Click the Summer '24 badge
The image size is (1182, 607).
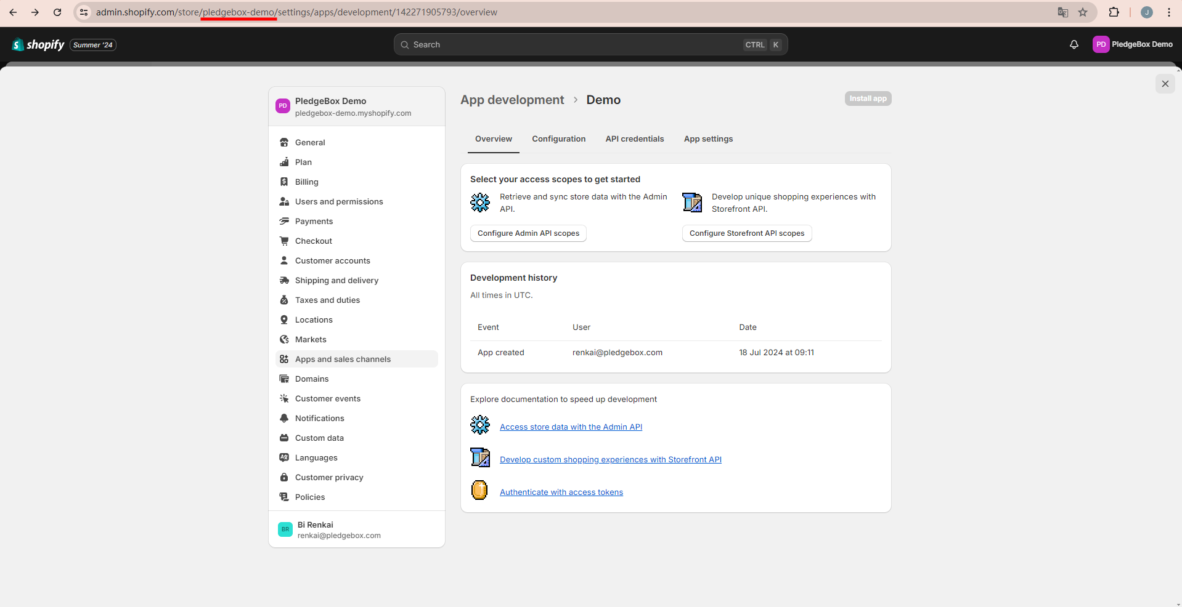[93, 45]
